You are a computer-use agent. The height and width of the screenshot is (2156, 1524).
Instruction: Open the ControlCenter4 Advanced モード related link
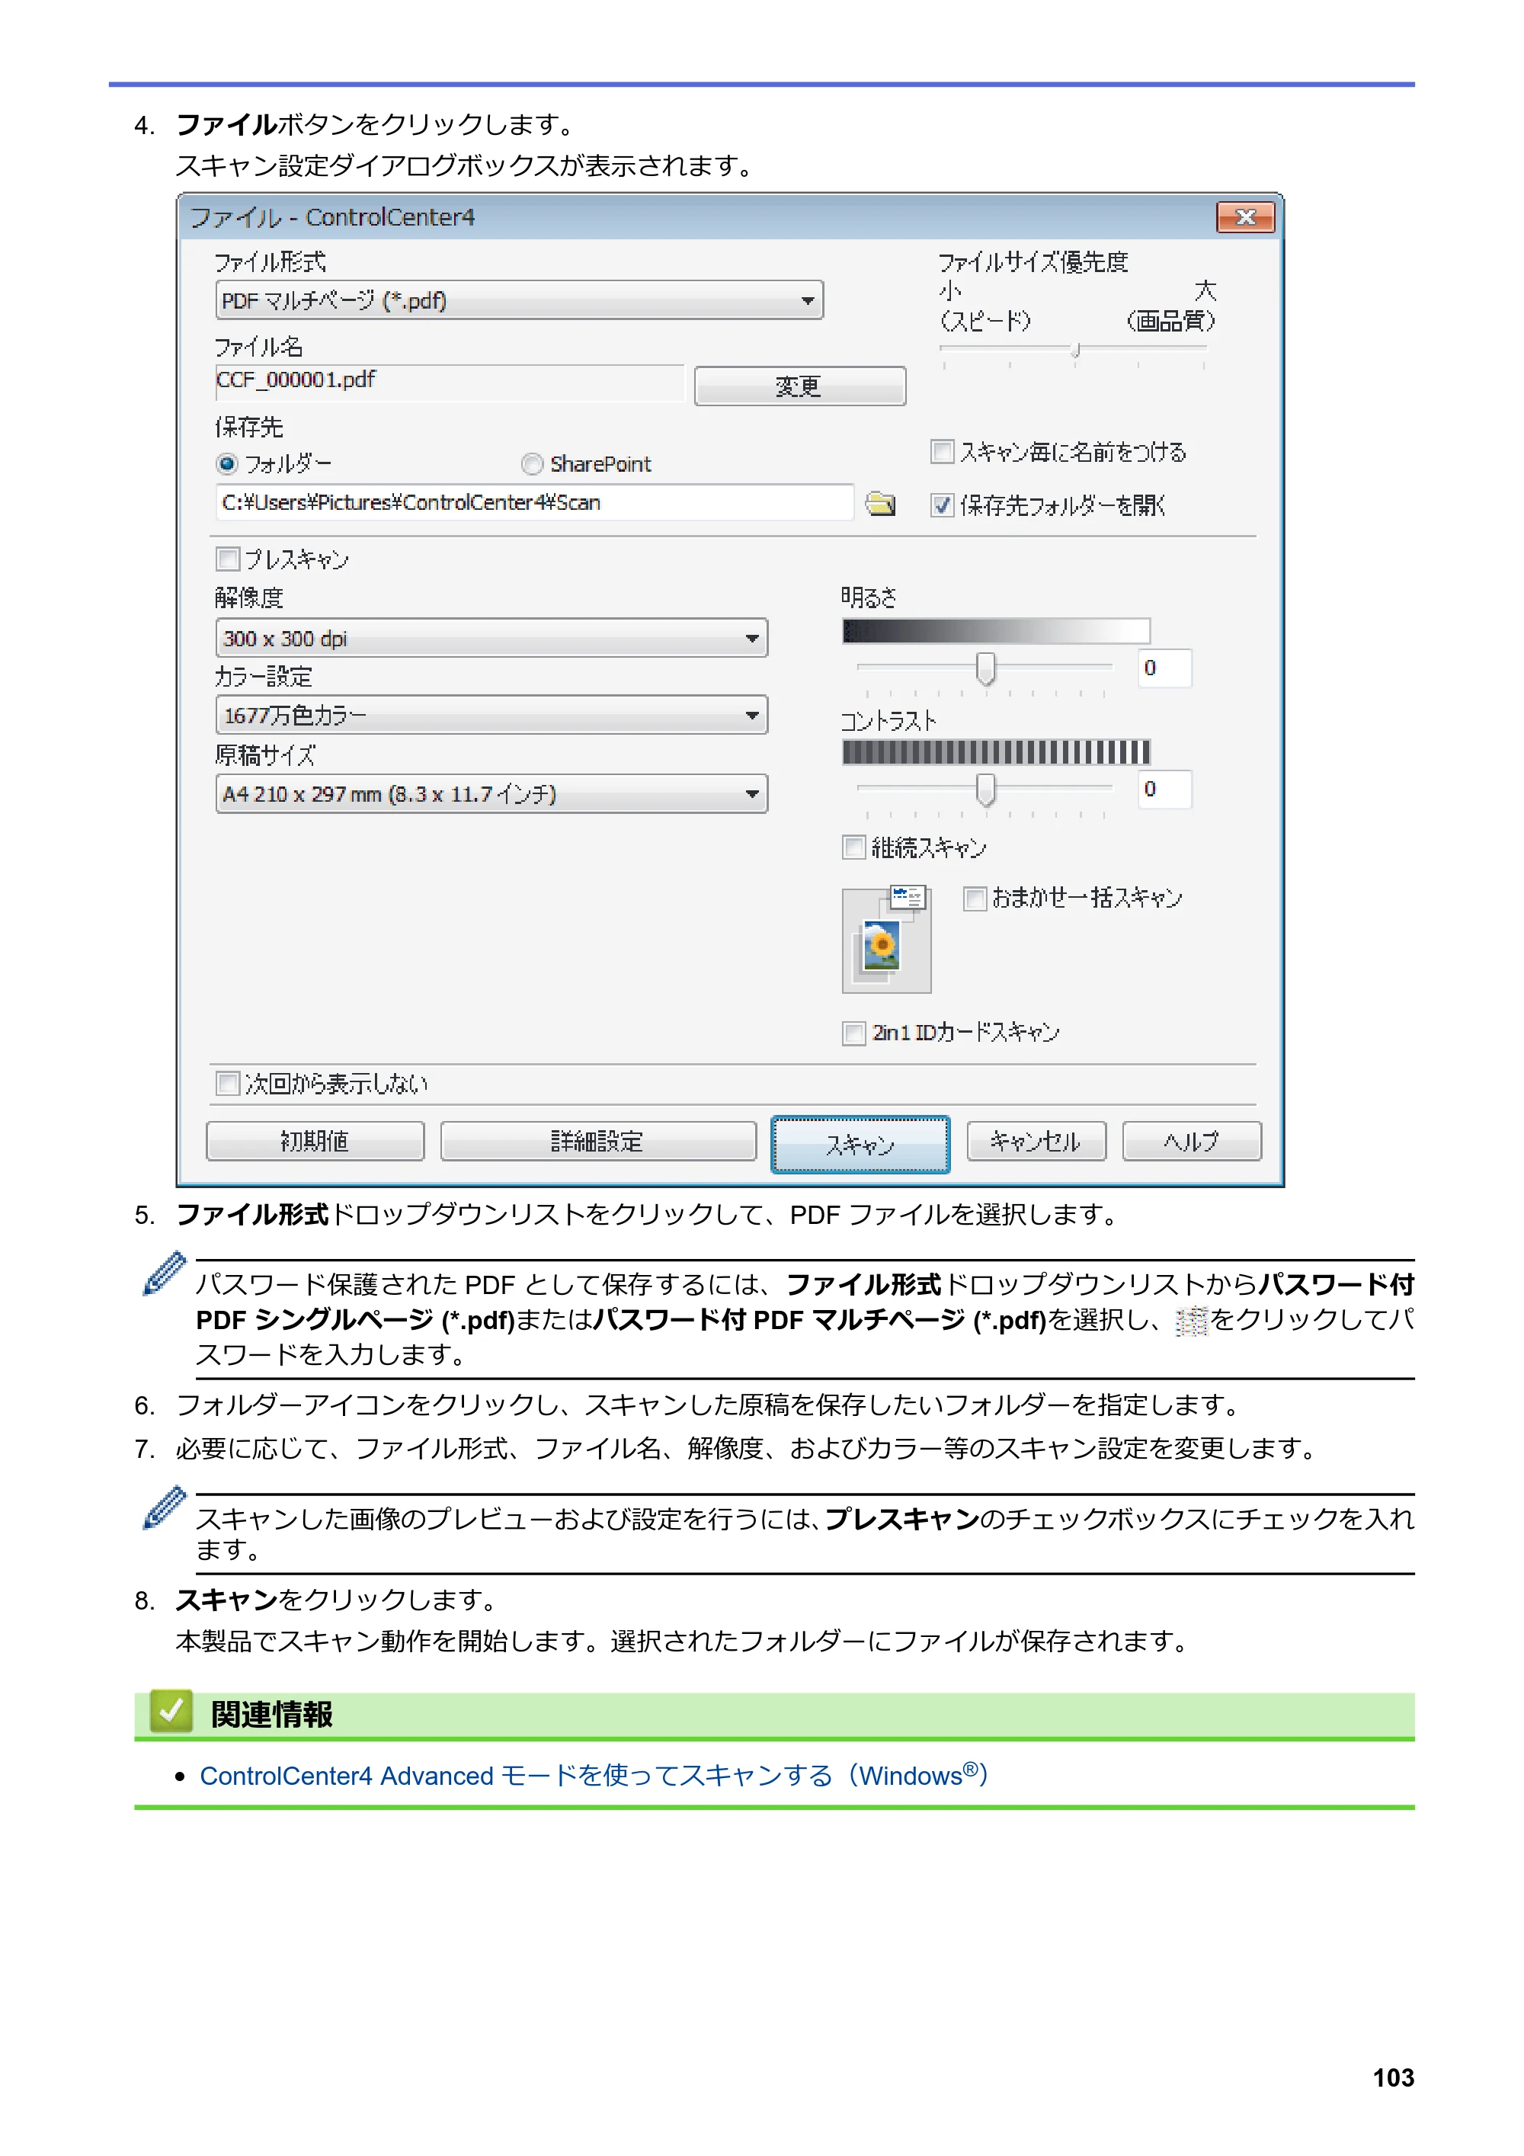click(x=594, y=1776)
